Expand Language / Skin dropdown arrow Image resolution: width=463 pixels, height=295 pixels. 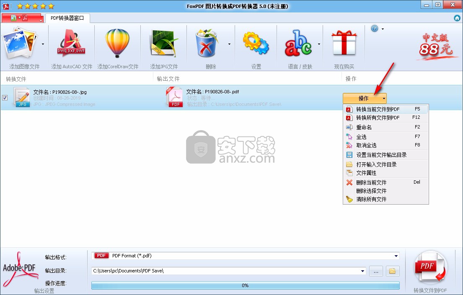click(319, 44)
